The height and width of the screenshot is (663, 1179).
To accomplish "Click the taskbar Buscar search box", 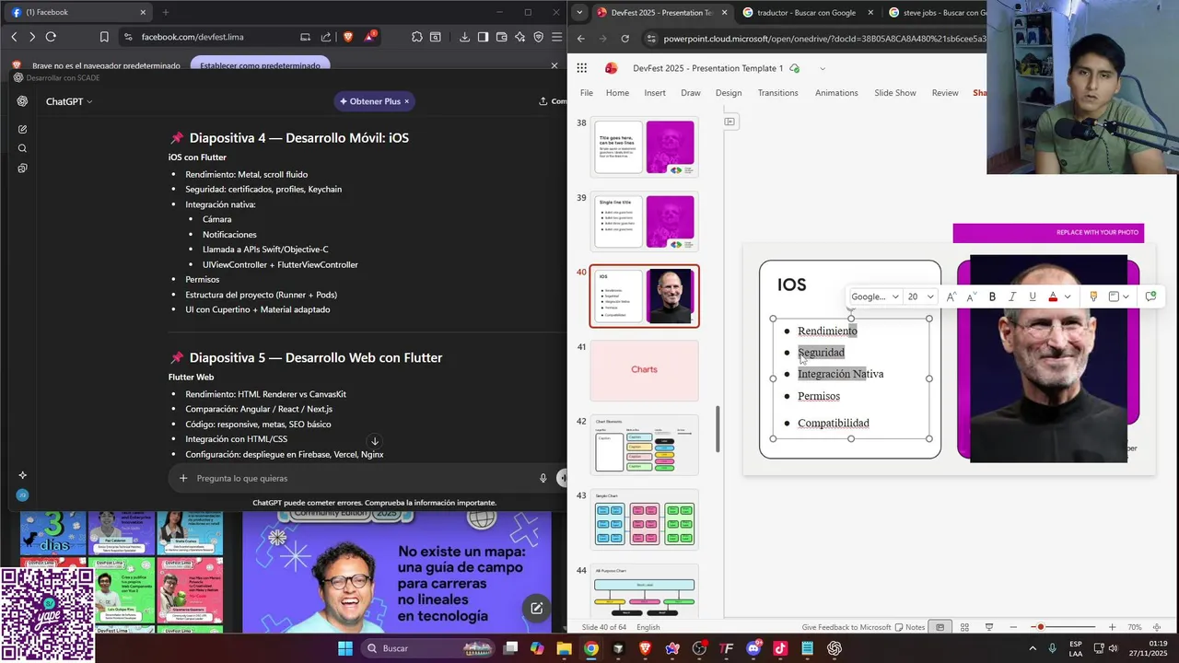I will (x=427, y=648).
